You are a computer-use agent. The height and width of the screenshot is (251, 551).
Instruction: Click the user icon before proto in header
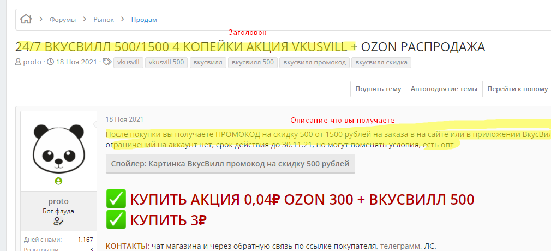(18, 63)
